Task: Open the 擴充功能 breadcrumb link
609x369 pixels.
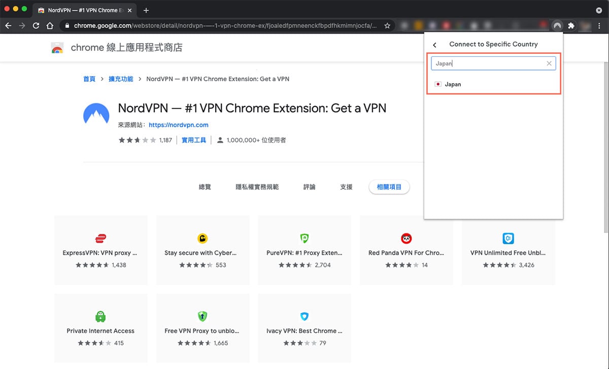Action: [121, 79]
